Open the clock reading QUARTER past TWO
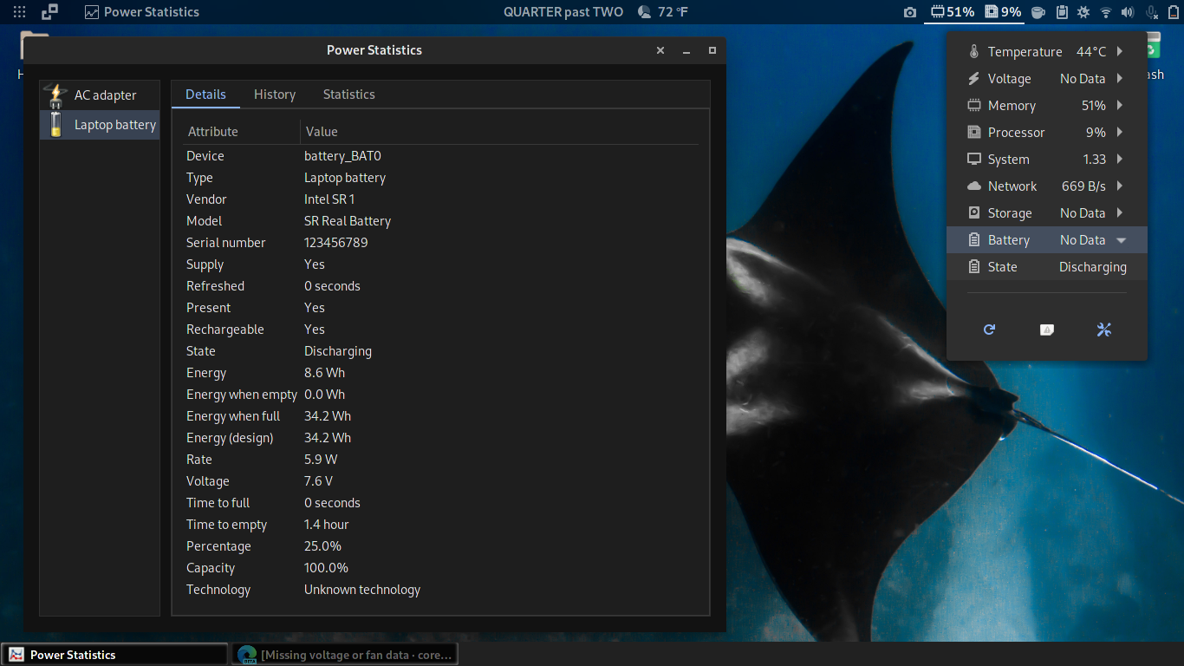Screen dimensions: 1184x666 click(563, 12)
